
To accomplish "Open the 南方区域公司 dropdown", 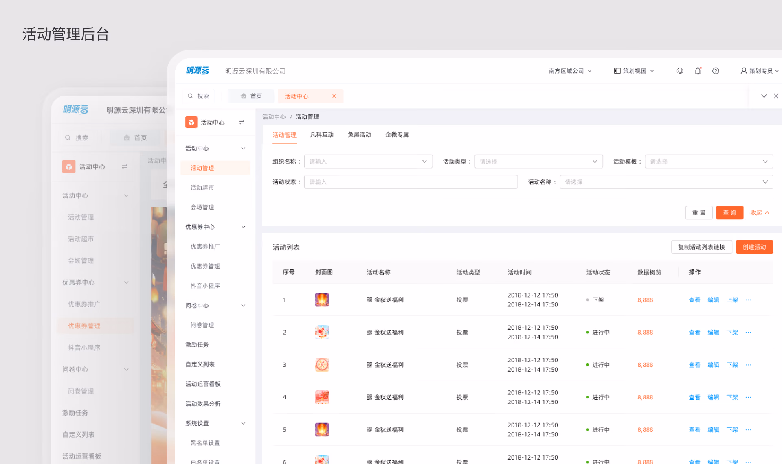I will coord(570,71).
